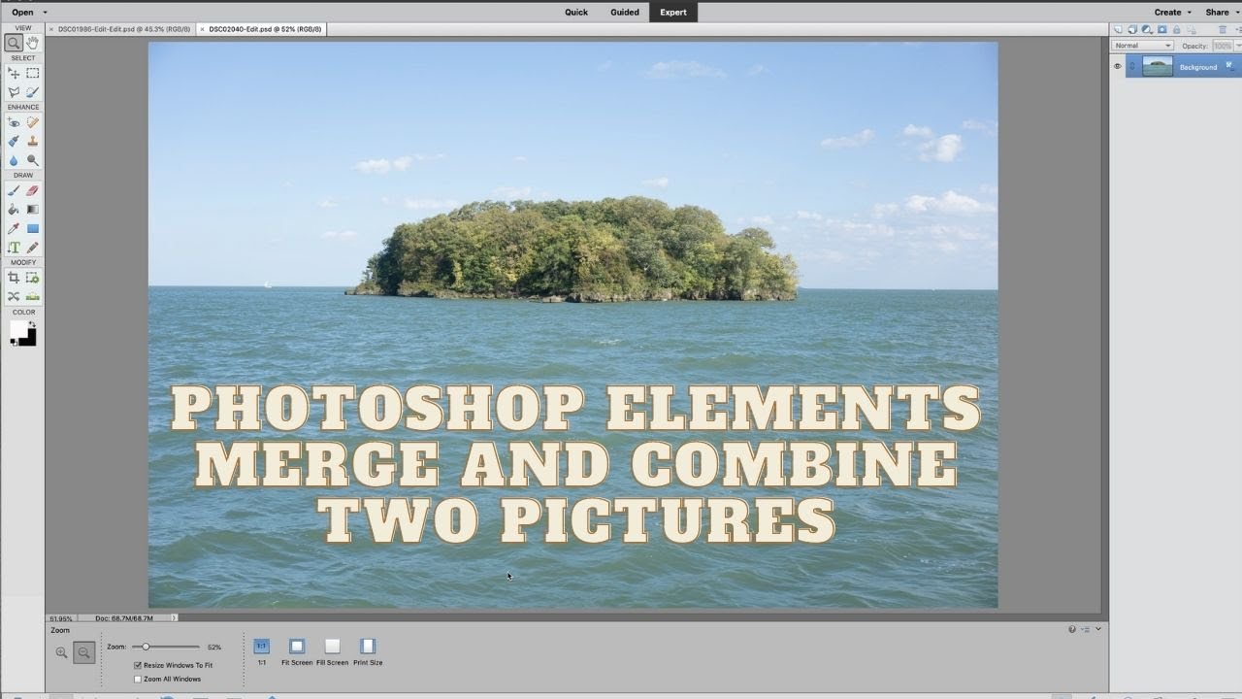This screenshot has height=699, width=1242.
Task: Click the 1:1 zoom button
Action: point(262,647)
